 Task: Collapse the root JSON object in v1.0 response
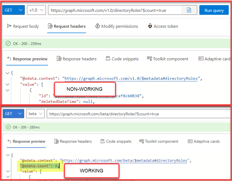pyautogui.click(x=7, y=73)
